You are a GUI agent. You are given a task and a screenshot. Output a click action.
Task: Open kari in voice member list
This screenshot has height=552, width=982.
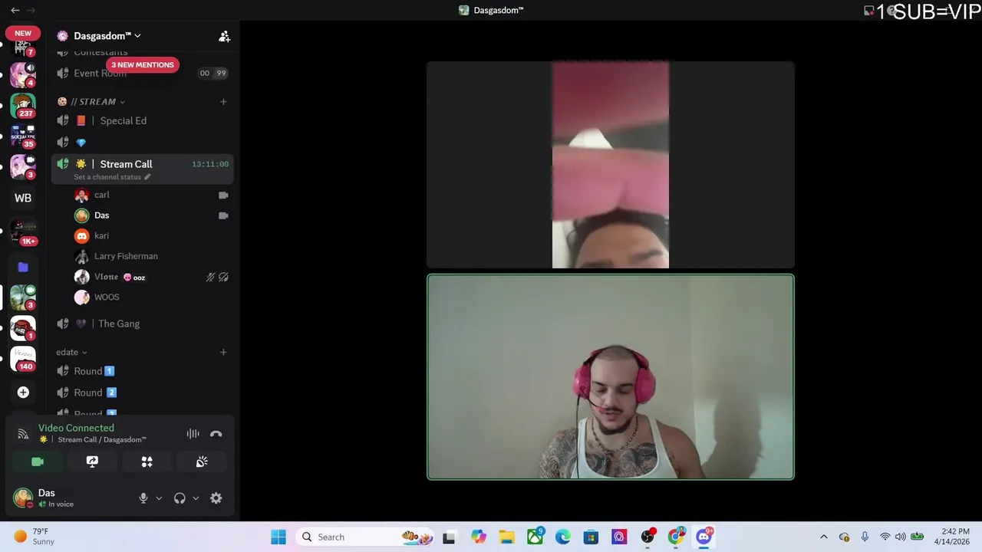[101, 236]
